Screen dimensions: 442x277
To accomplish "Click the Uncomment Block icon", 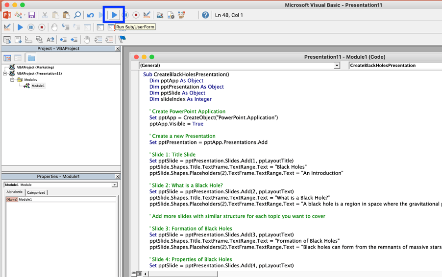I will point(109,40).
